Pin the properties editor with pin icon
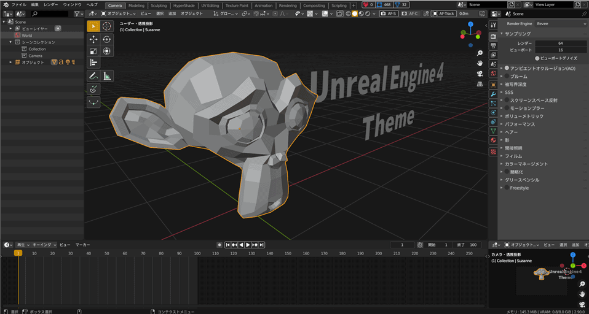Viewport: 589px width, 314px height. pyautogui.click(x=584, y=13)
